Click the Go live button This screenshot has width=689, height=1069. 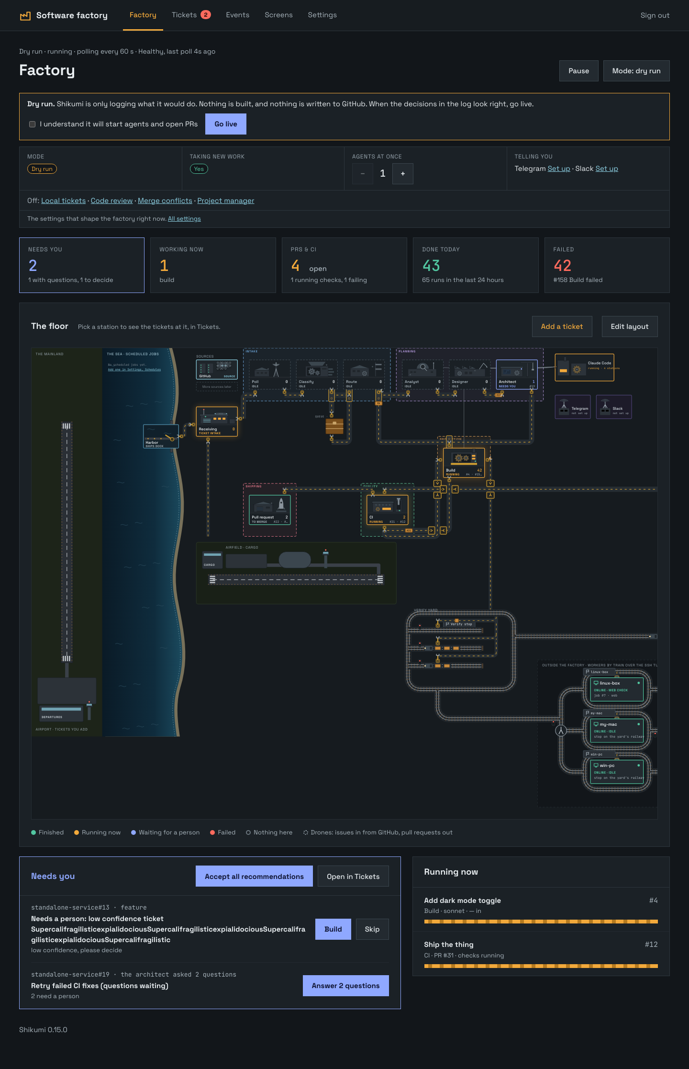tap(226, 124)
